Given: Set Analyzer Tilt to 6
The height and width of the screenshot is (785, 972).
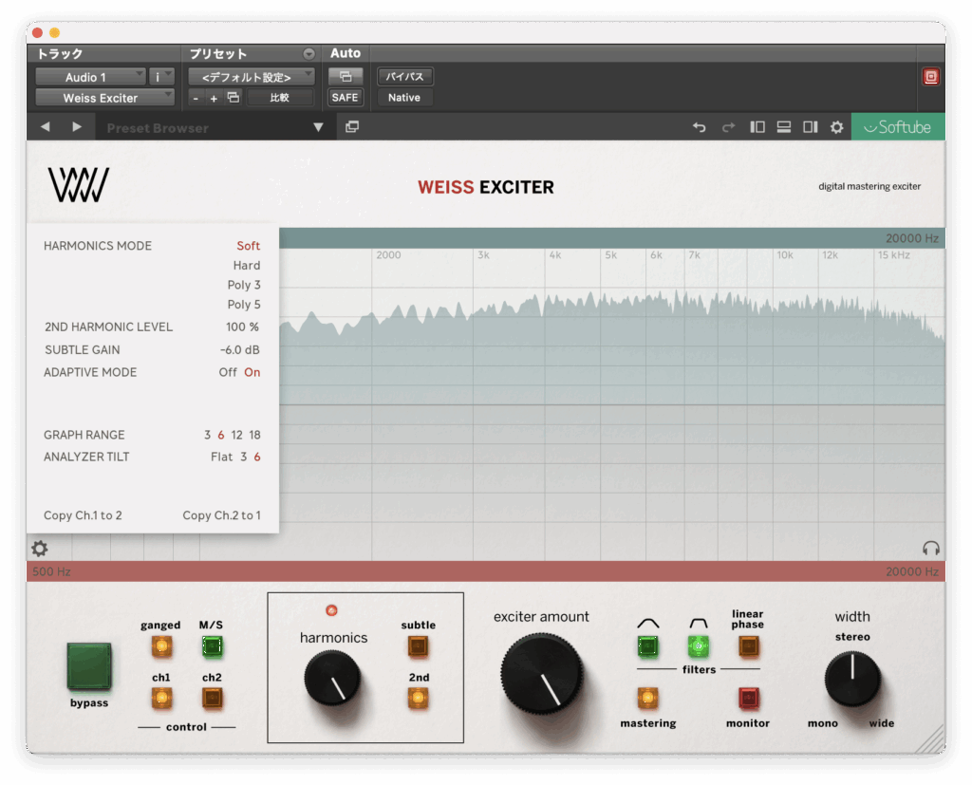Looking at the screenshot, I should tap(256, 457).
